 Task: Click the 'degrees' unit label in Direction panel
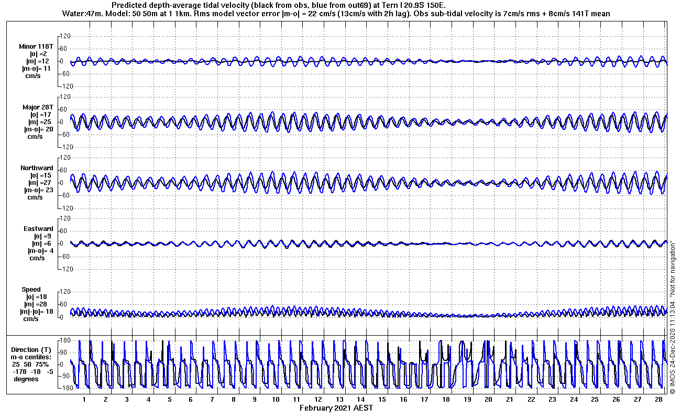[26, 379]
